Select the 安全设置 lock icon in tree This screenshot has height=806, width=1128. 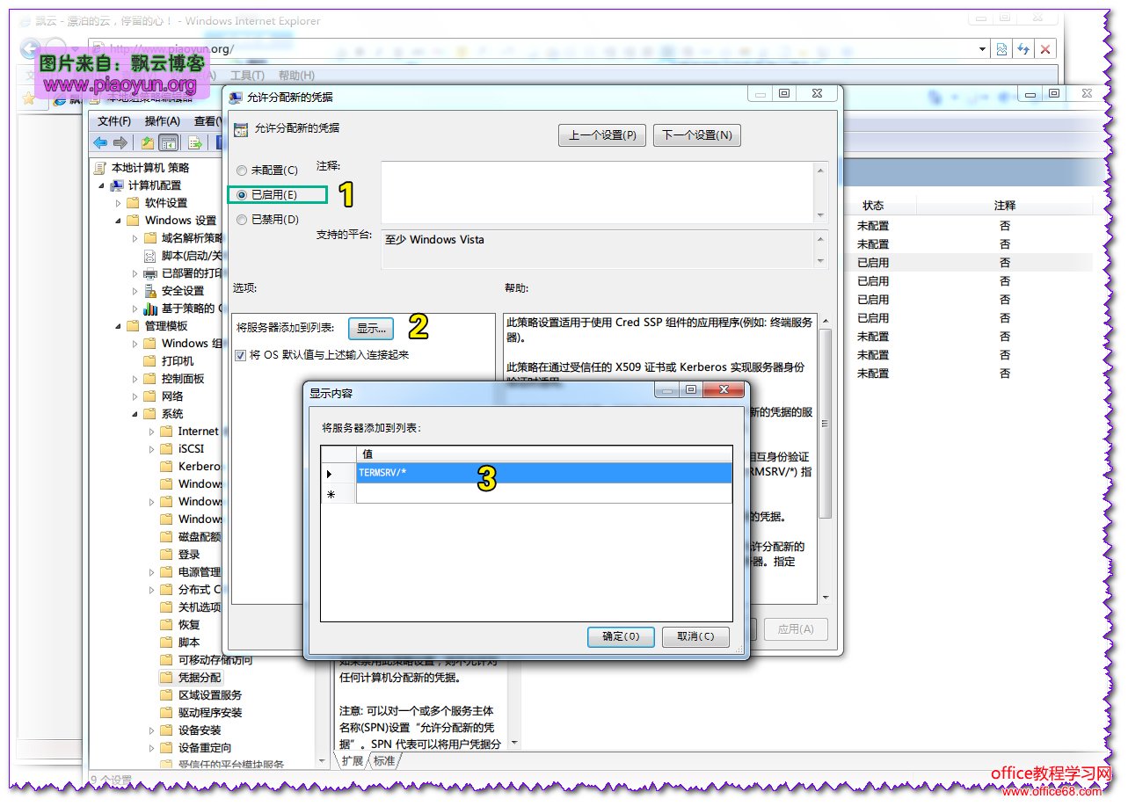click(x=150, y=291)
